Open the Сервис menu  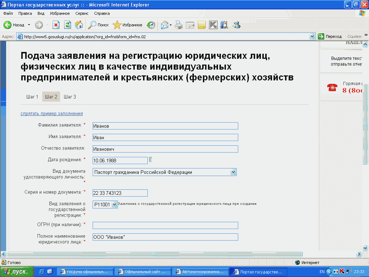pos(82,13)
